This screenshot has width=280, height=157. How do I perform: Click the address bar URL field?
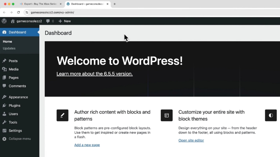pos(152,12)
